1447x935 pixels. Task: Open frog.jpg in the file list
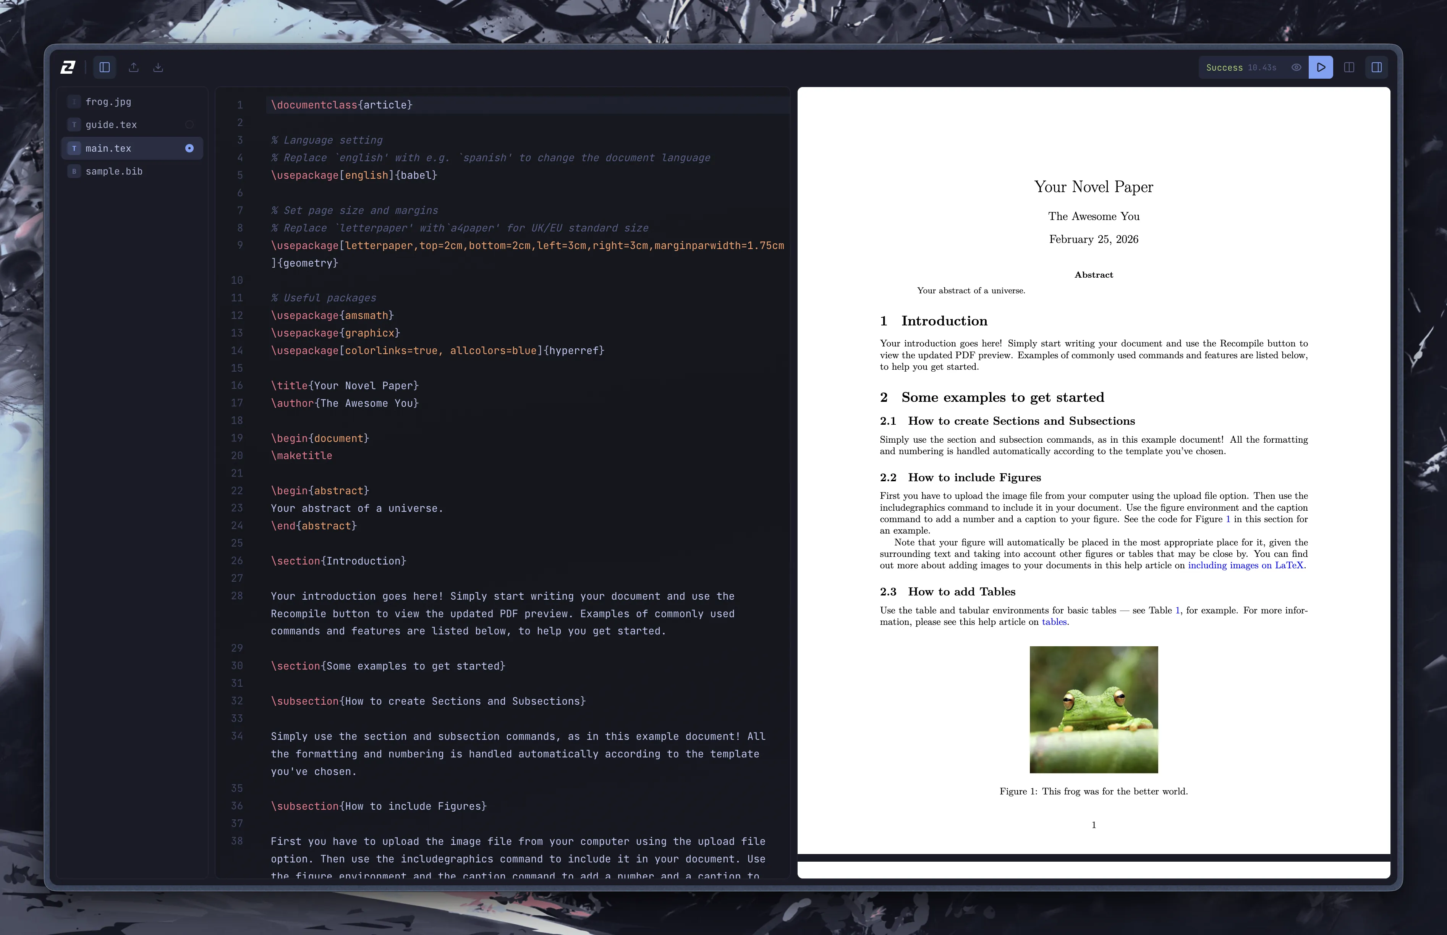click(108, 102)
